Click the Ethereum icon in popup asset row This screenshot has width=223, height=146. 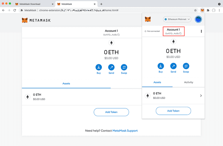[148, 96]
